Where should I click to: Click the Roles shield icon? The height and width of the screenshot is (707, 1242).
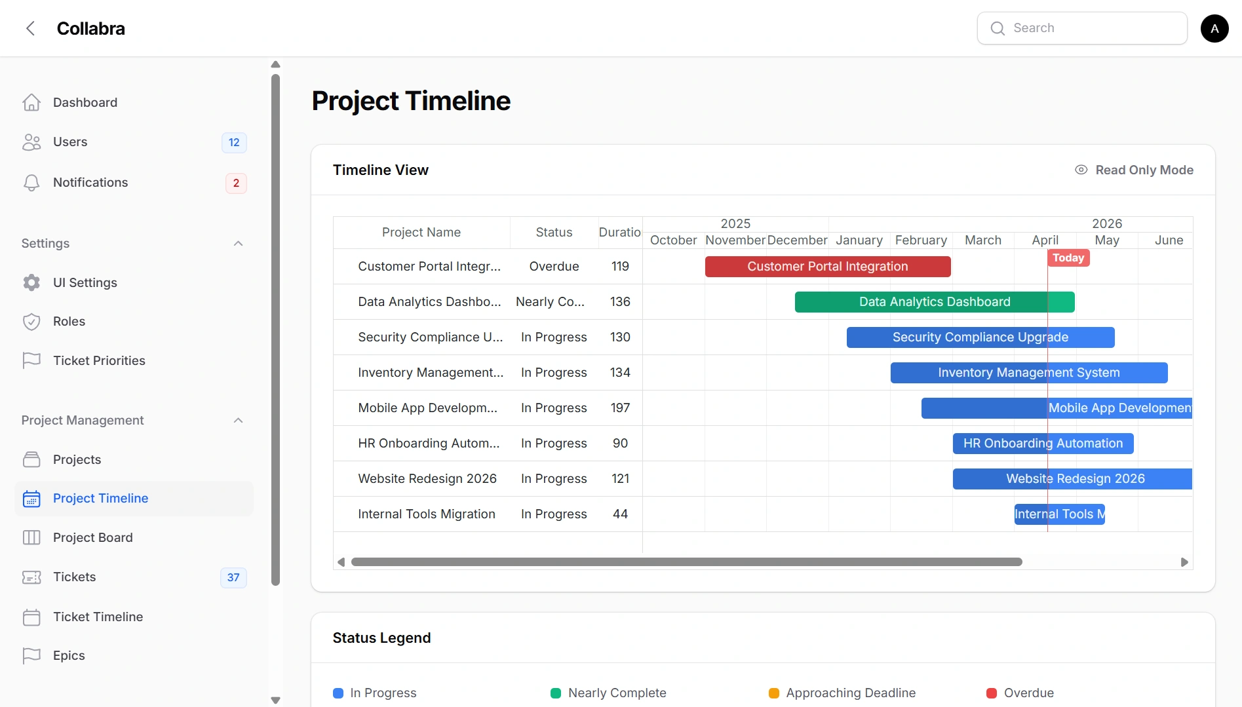click(31, 322)
